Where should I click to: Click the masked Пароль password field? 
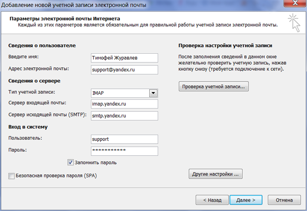tap(125, 151)
